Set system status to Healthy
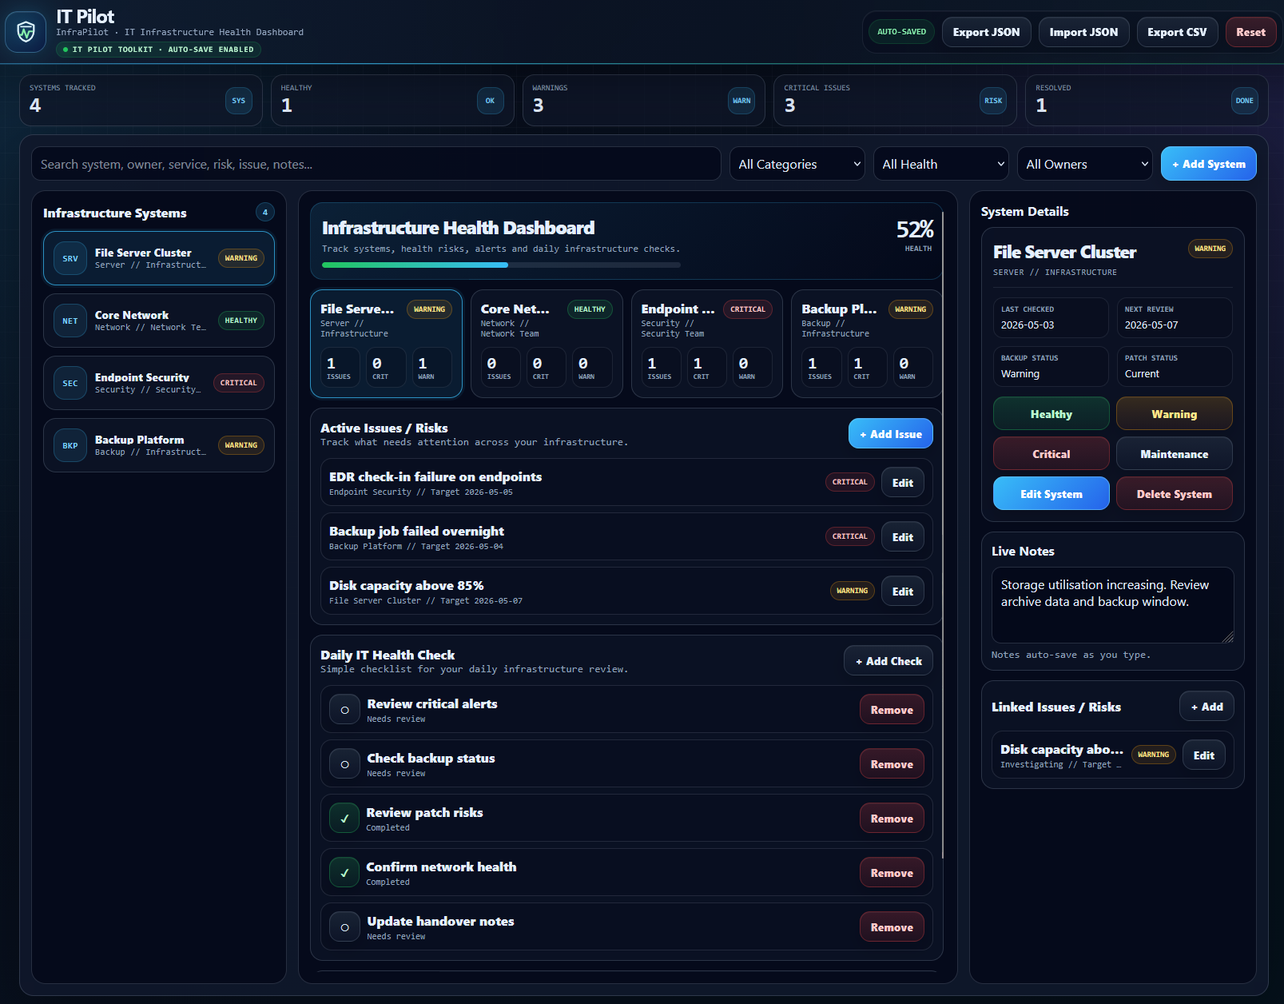The width and height of the screenshot is (1284, 1004). tap(1051, 414)
